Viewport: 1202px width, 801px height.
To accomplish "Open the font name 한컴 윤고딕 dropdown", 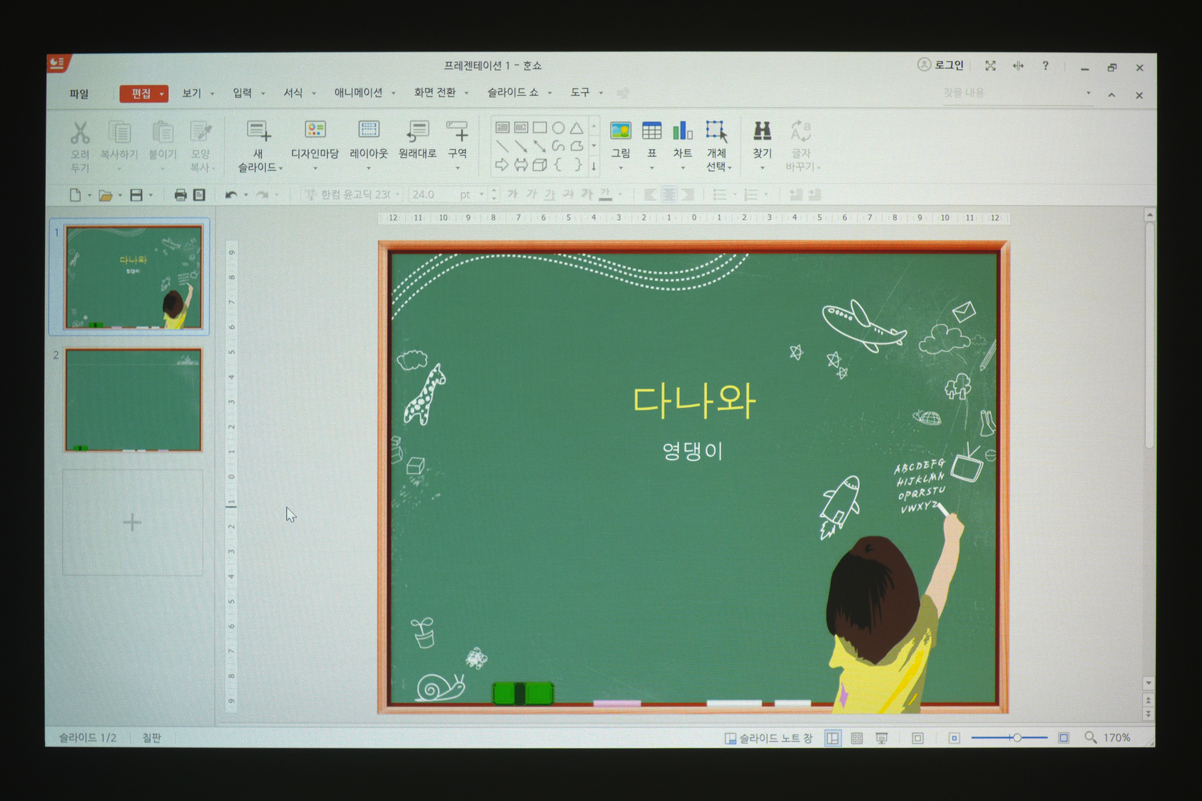I will [x=397, y=195].
